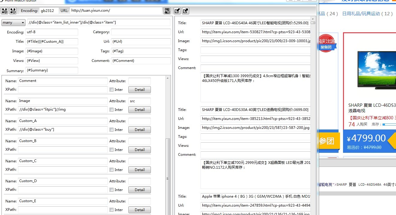
Task: Click the gb2312 encoding field in toolbar
Action: coord(49,11)
